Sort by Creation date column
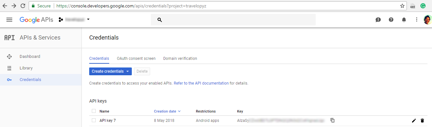This screenshot has height=127, width=432. click(x=167, y=111)
